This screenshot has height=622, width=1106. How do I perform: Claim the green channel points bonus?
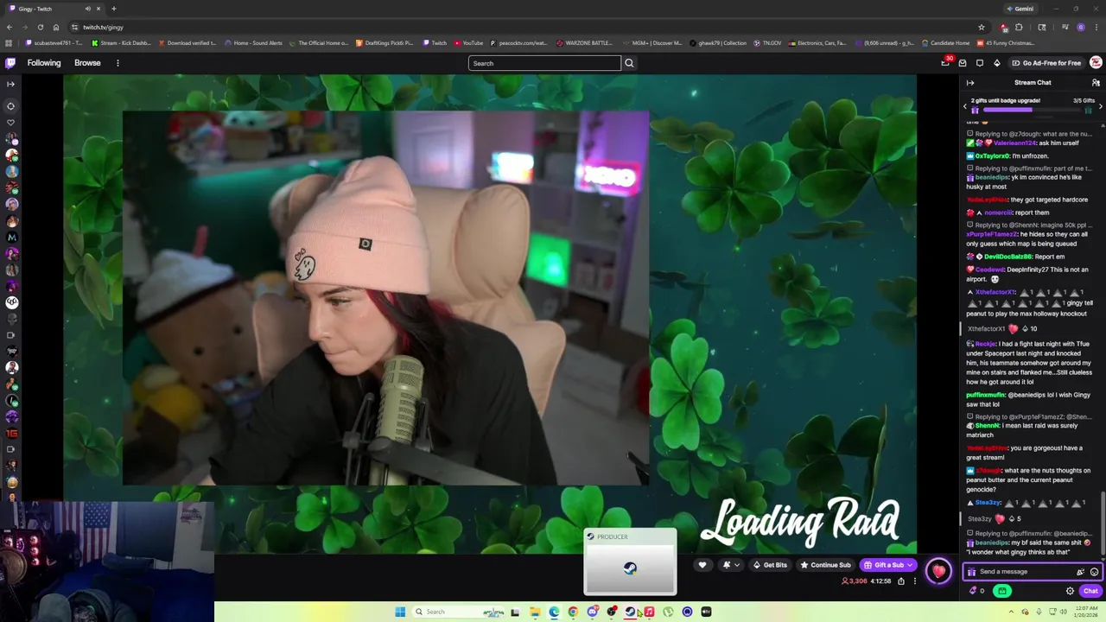click(x=1002, y=591)
